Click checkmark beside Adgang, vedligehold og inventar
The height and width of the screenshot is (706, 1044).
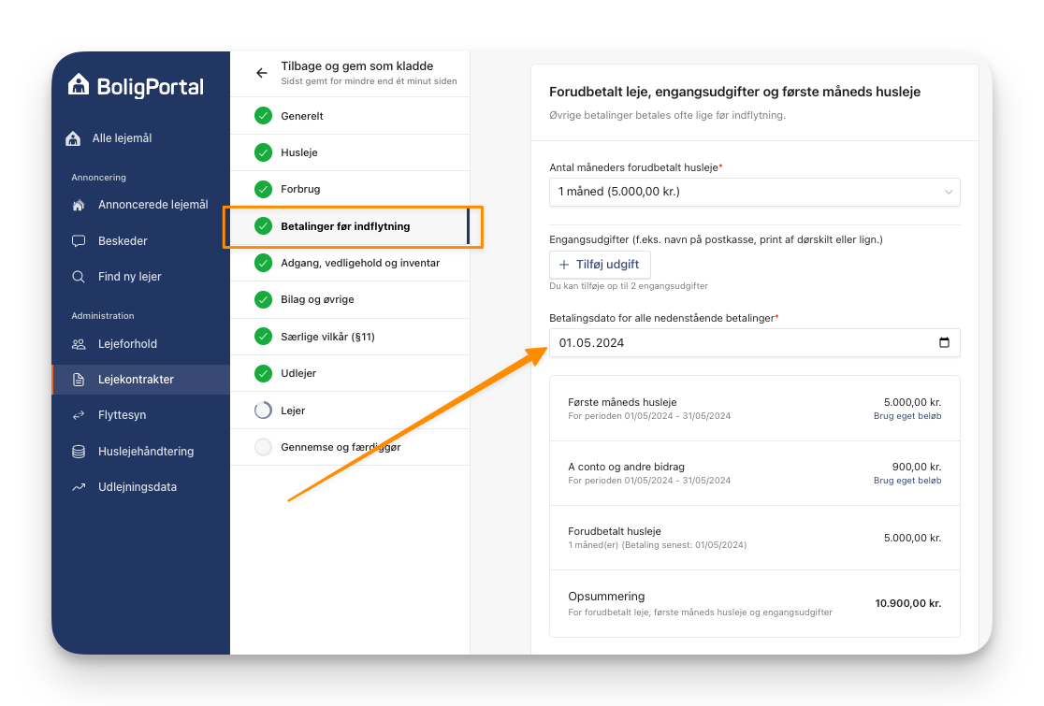point(264,263)
